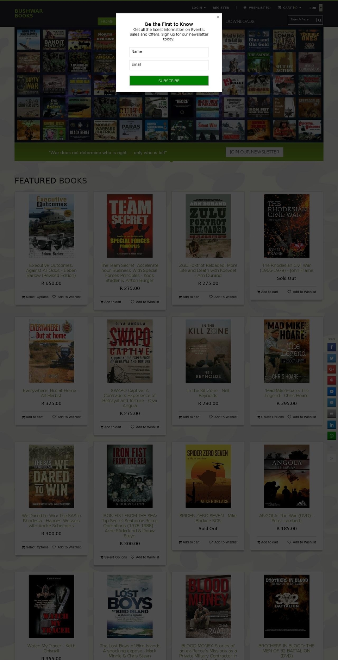Share page by email icon
The width and height of the screenshot is (338, 660).
[x=332, y=402]
